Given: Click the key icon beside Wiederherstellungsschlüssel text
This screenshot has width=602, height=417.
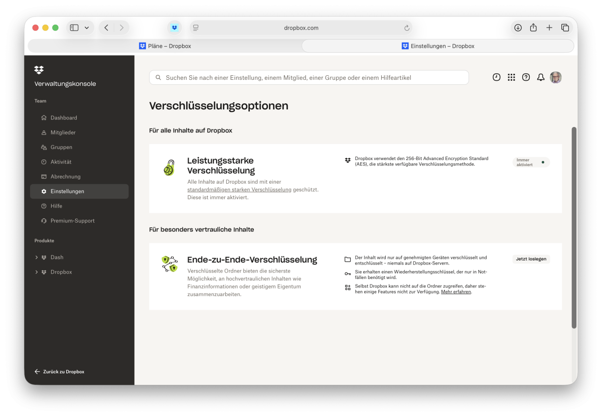Looking at the screenshot, I should point(348,273).
